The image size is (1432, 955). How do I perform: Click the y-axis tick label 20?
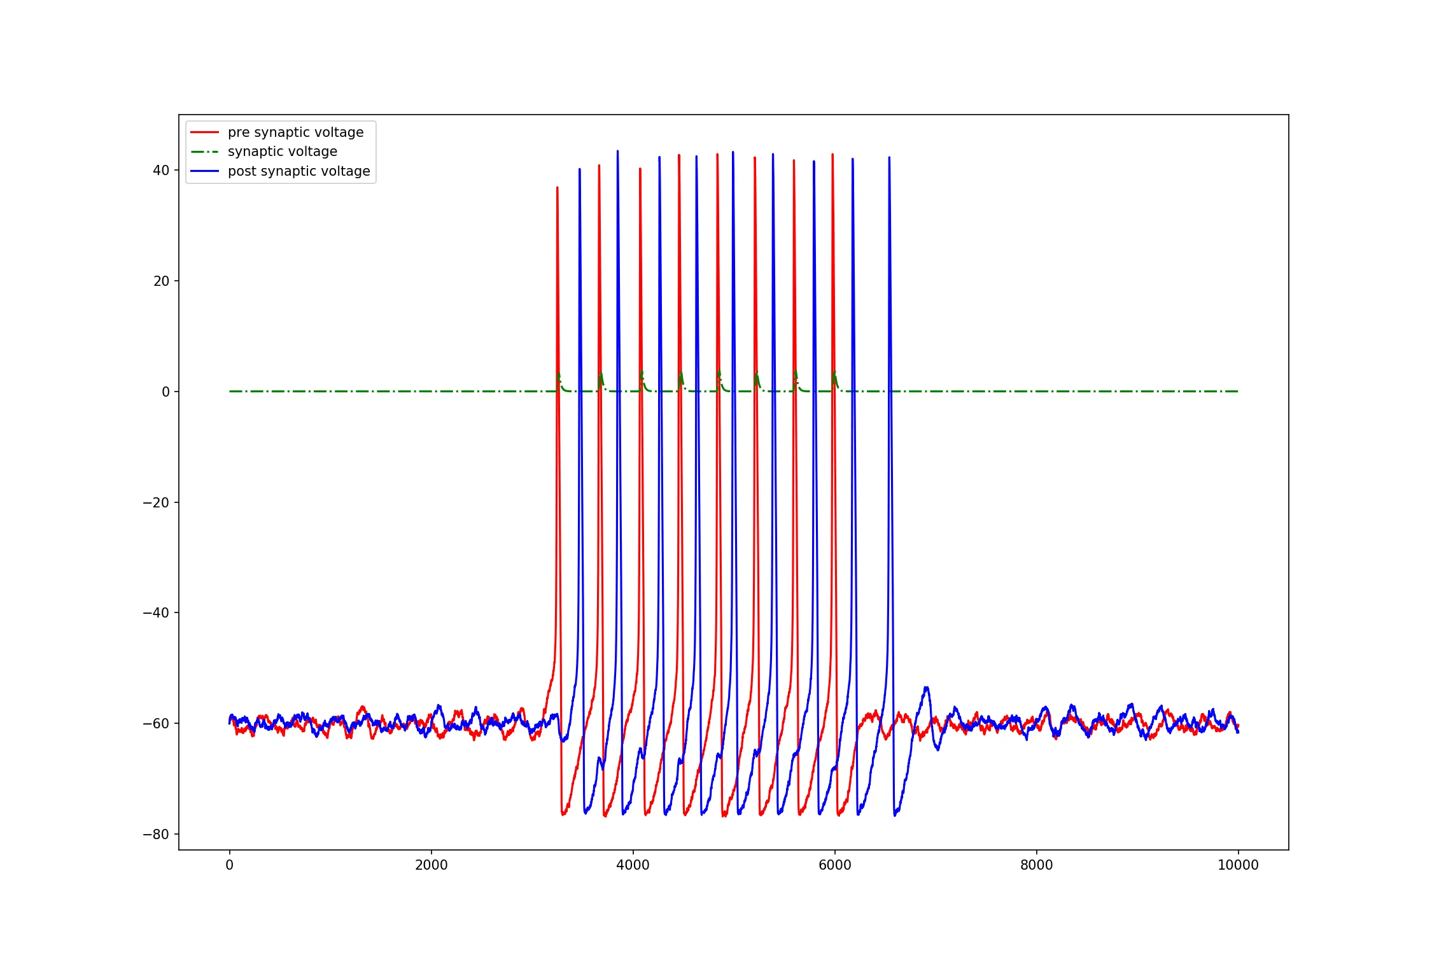coord(161,281)
